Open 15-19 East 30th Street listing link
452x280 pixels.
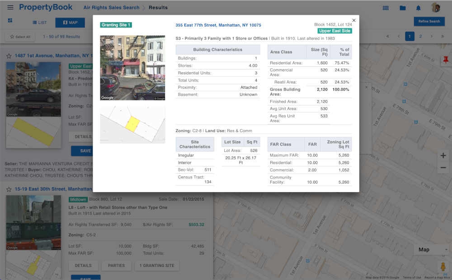(54, 189)
